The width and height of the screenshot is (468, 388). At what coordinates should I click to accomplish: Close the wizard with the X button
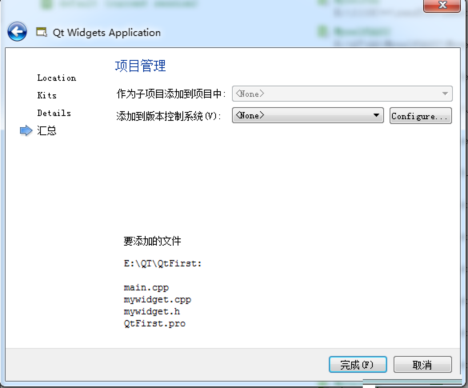pos(442,5)
